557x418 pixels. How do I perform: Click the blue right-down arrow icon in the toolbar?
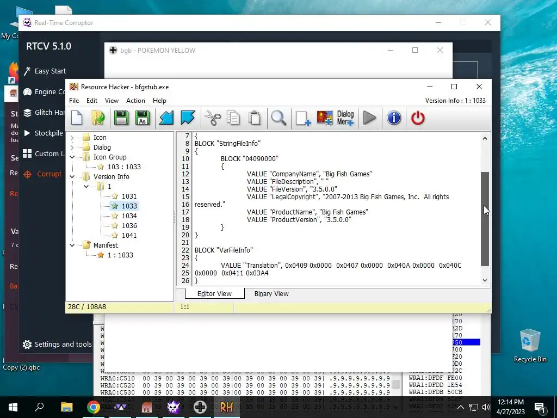pos(188,118)
